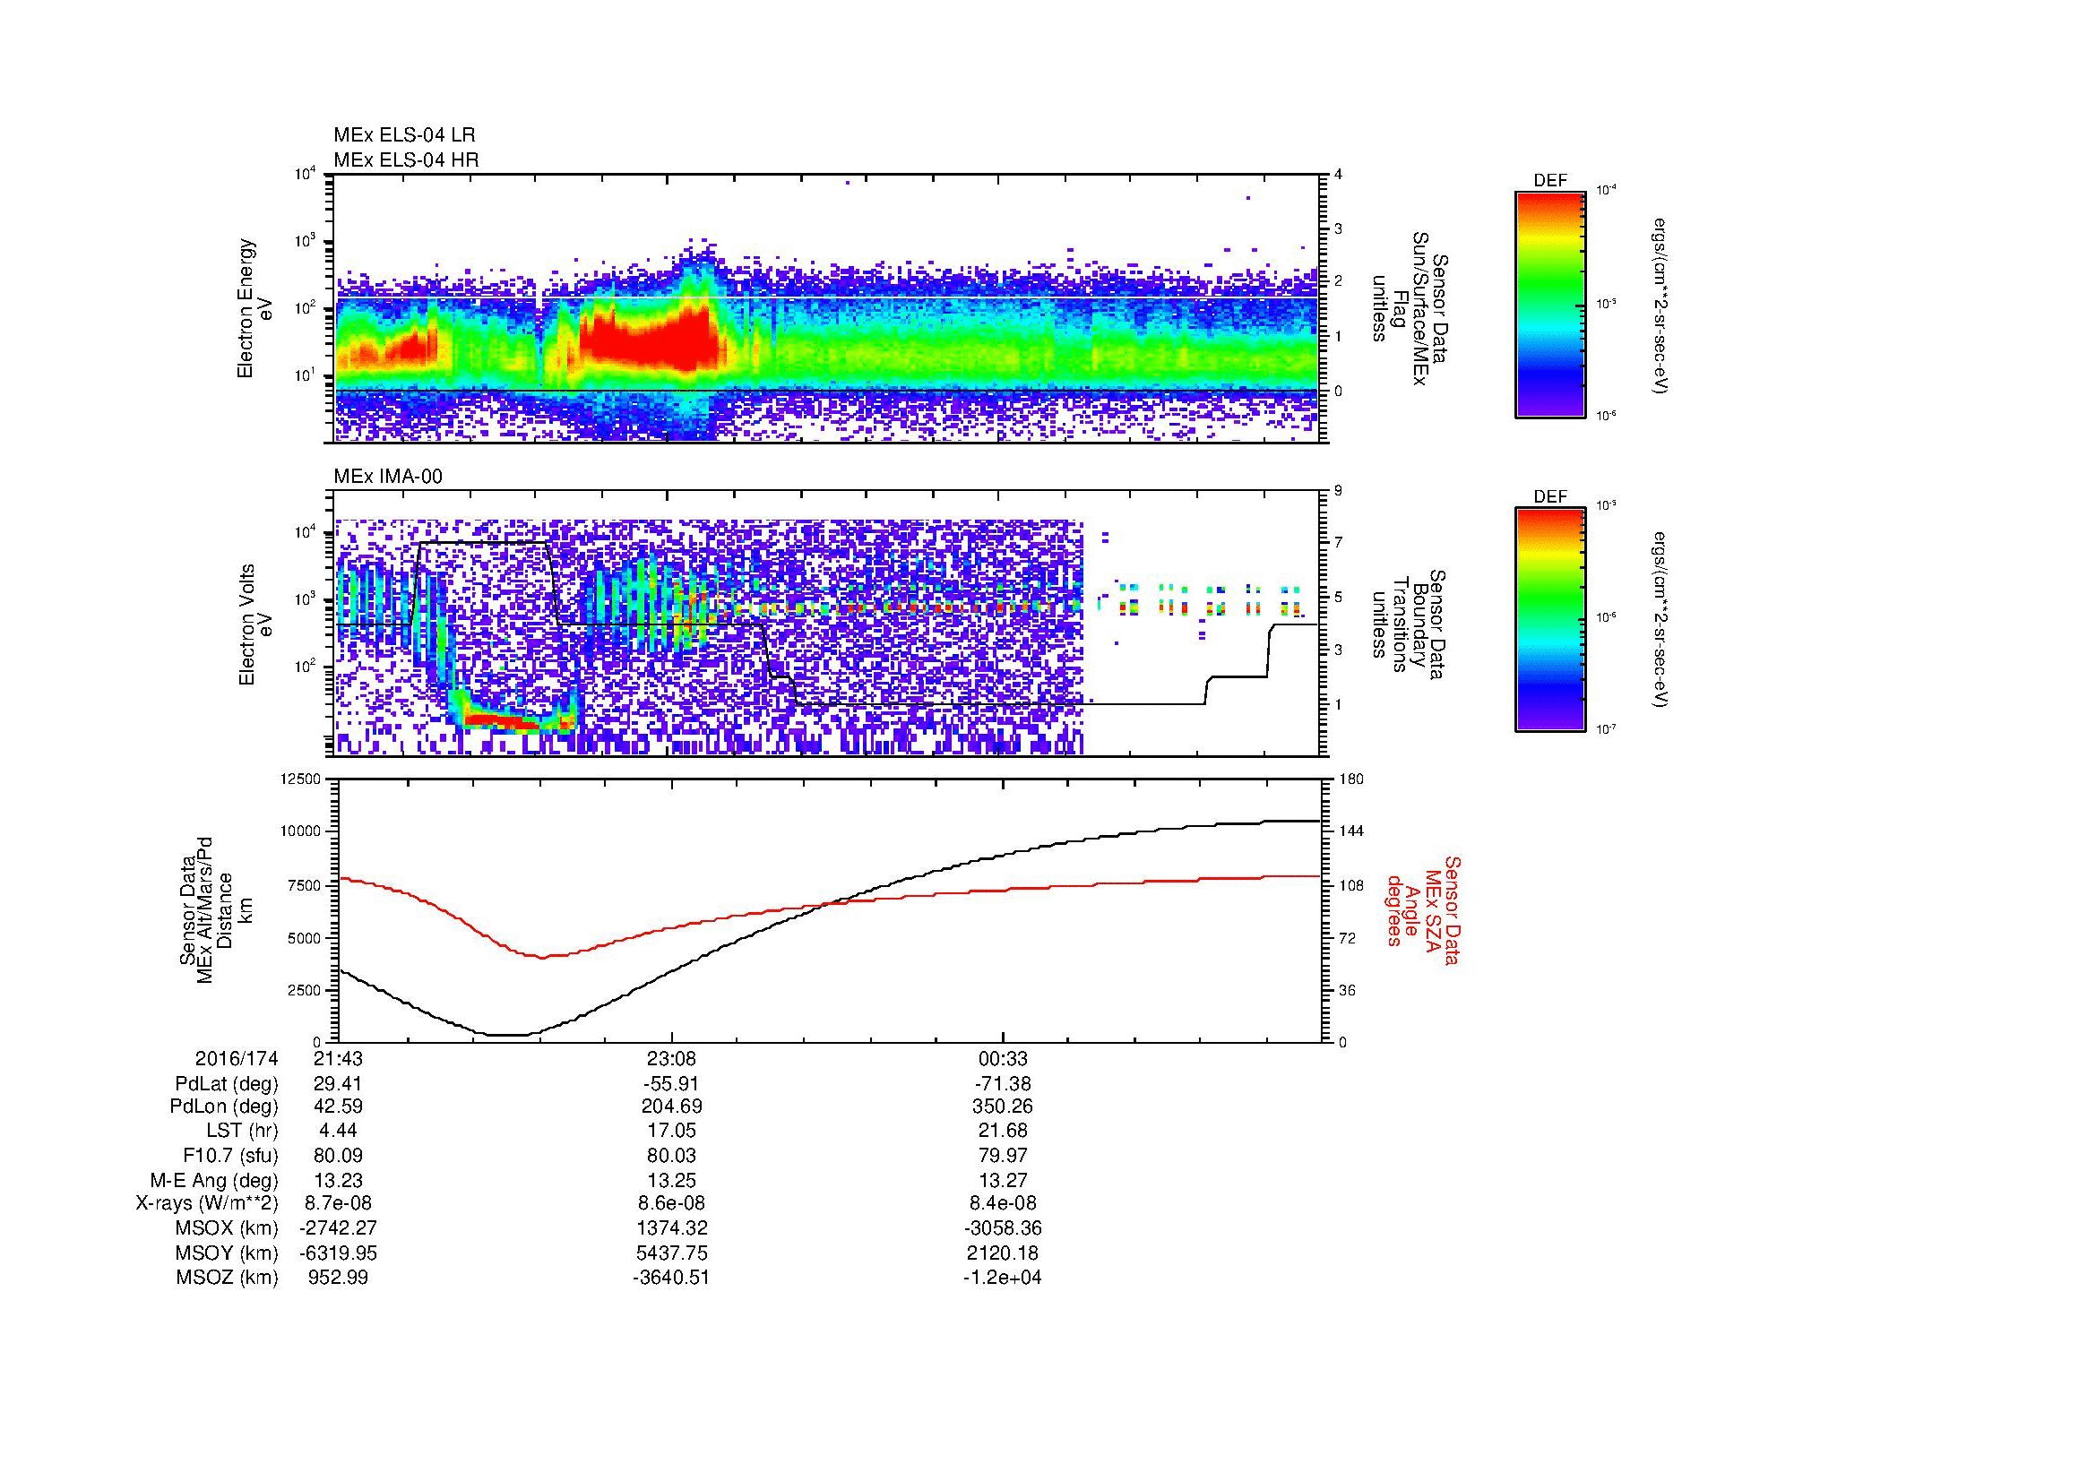
Task: Select the 'MEx ELS-04 HR' plot title
Action: pyautogui.click(x=406, y=160)
